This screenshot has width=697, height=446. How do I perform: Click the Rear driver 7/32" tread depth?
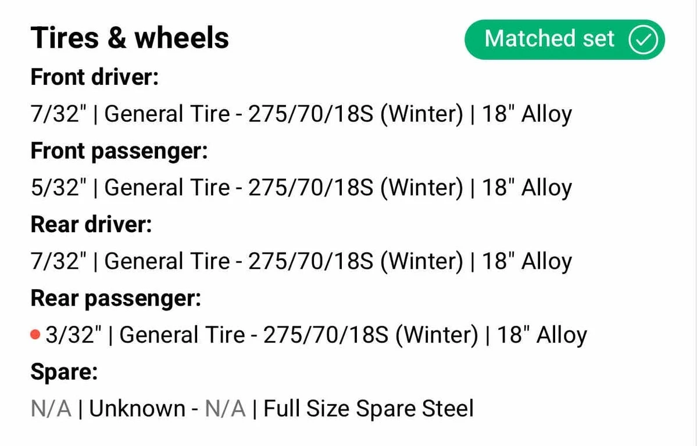pos(58,261)
